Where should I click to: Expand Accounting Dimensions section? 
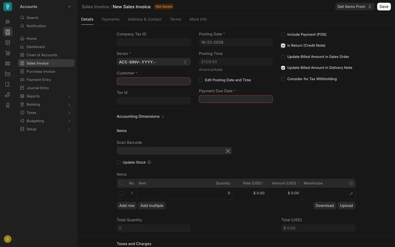click(x=140, y=116)
